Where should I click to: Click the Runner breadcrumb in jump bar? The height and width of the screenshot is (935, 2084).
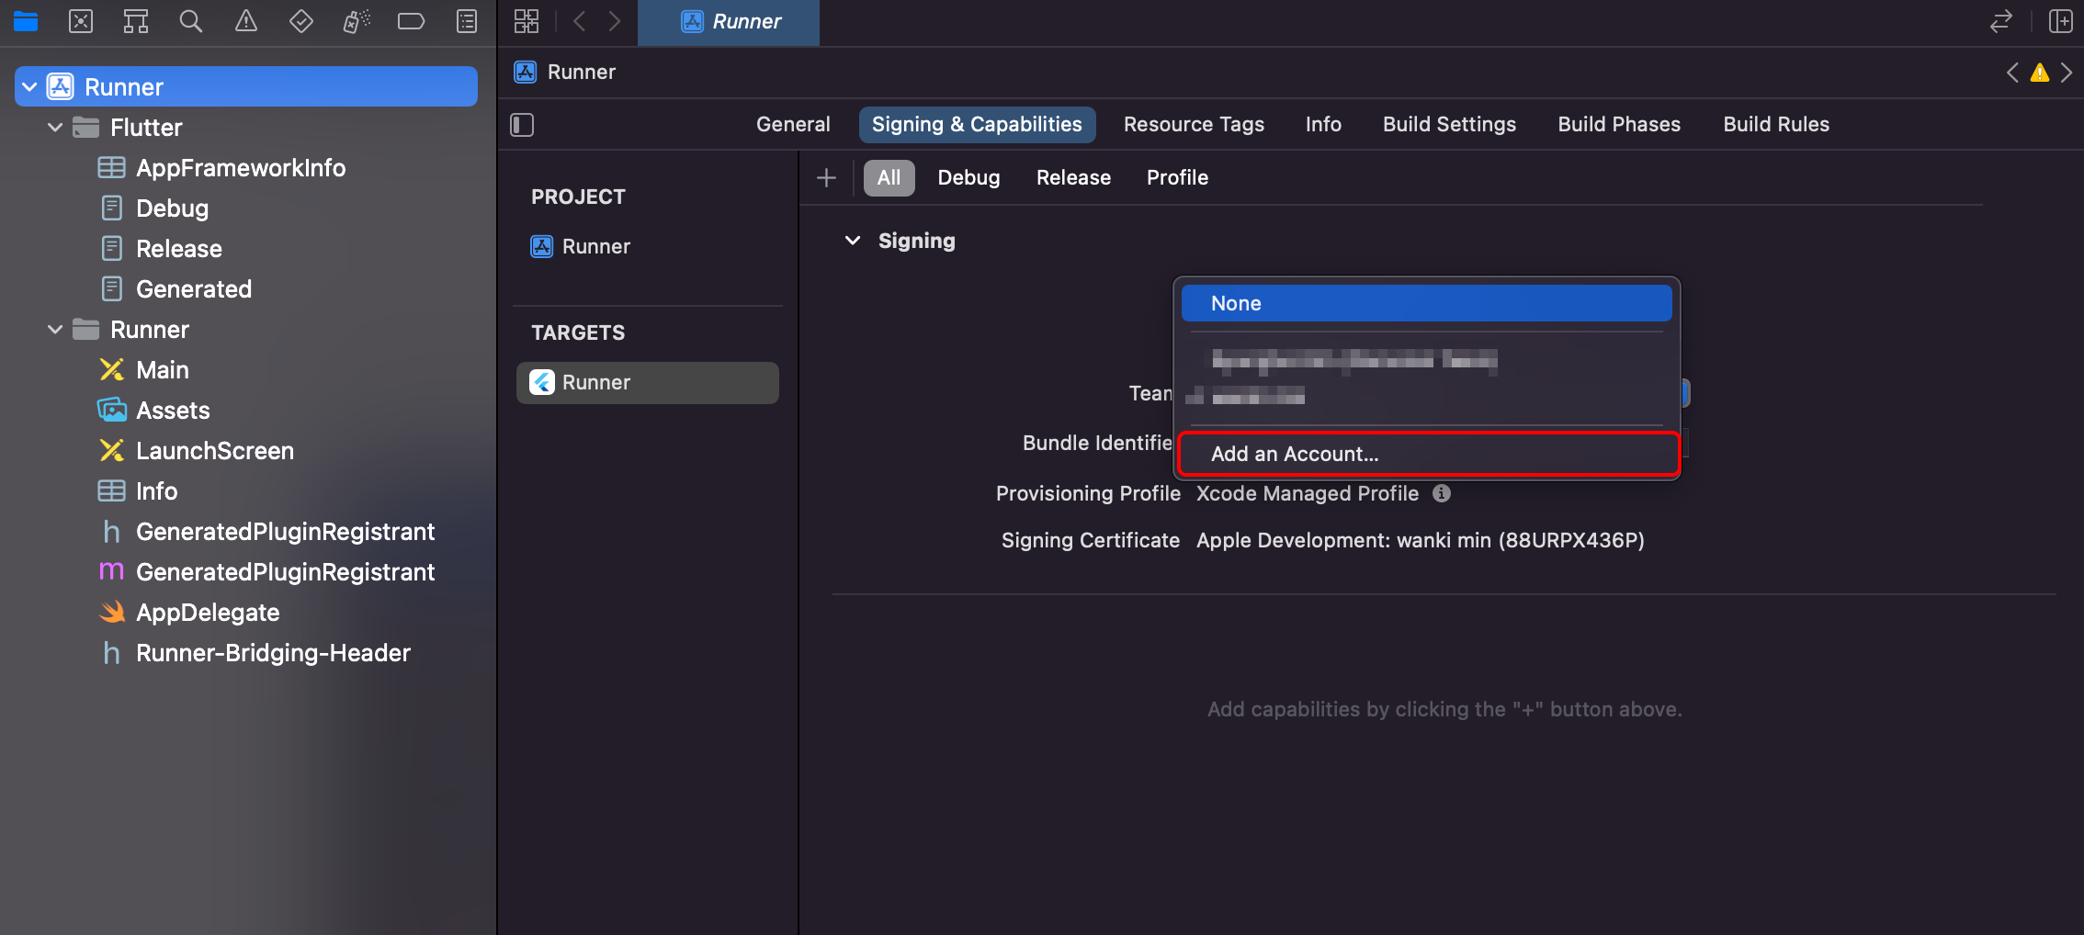click(x=566, y=73)
